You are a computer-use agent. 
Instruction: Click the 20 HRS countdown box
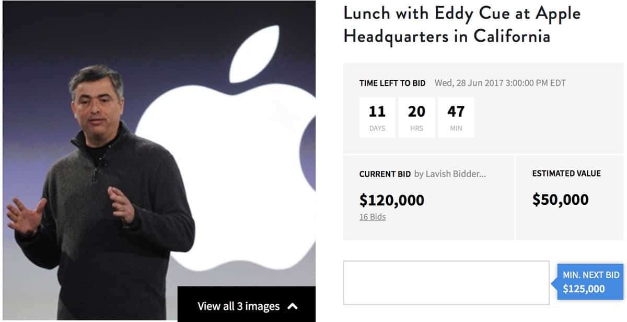tap(416, 117)
